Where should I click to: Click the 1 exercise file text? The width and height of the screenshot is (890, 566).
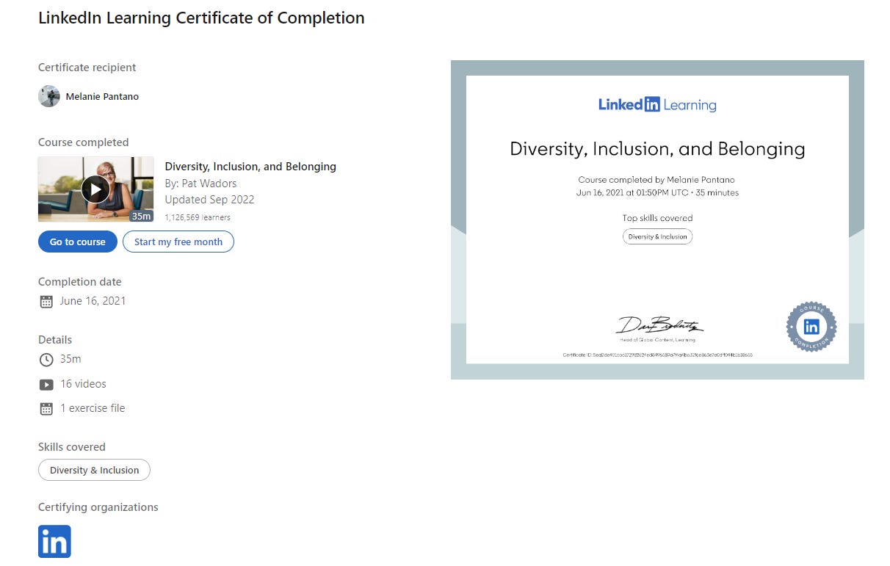93,408
